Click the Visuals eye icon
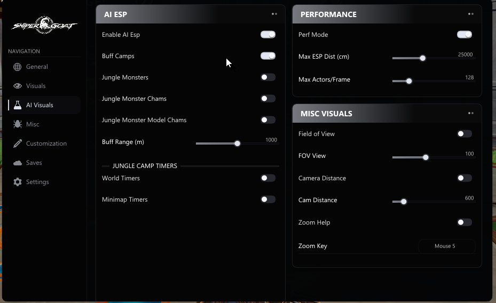 (x=18, y=86)
